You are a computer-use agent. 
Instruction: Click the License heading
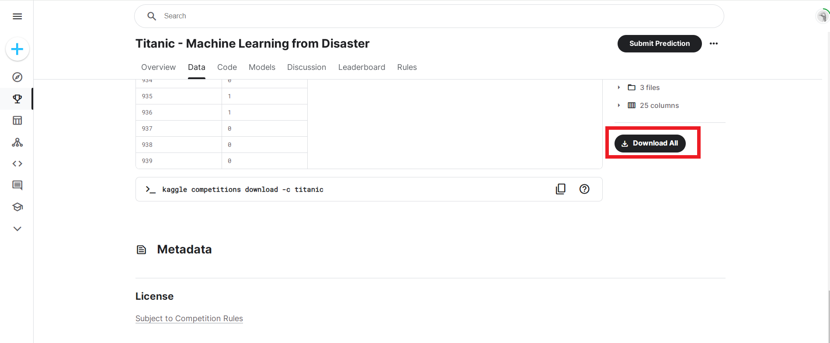coord(155,296)
